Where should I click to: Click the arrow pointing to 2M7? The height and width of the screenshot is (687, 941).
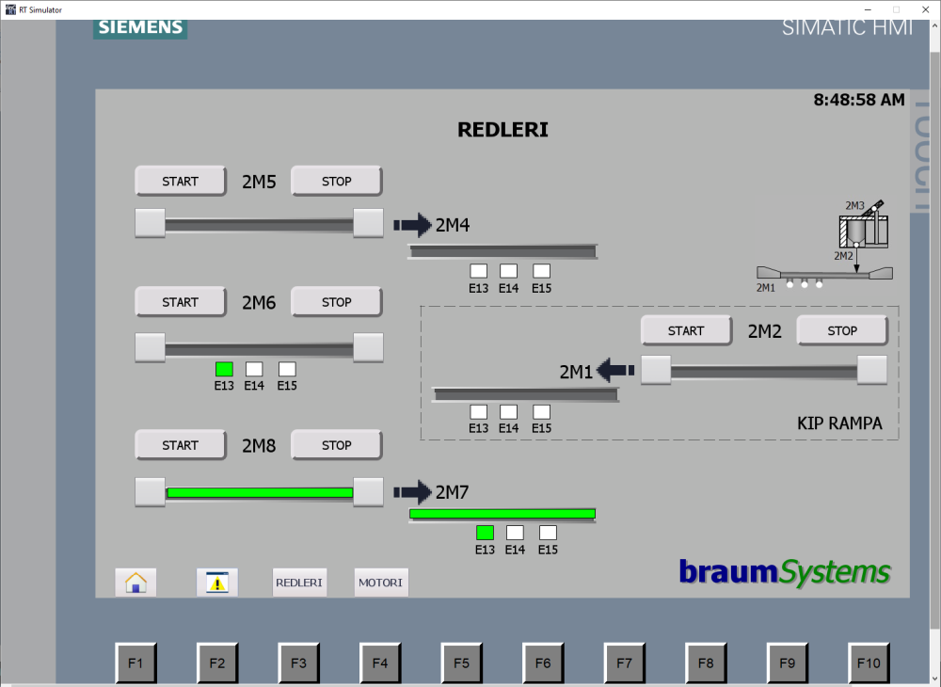coord(411,491)
